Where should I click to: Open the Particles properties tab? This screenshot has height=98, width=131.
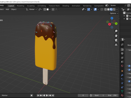click(x=122, y=79)
